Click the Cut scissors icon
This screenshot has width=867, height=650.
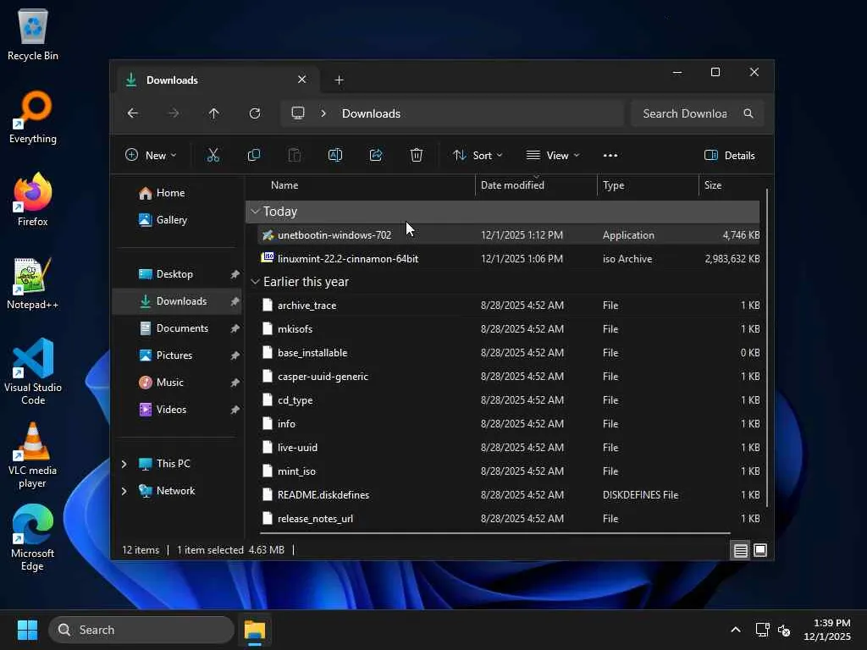(x=213, y=156)
